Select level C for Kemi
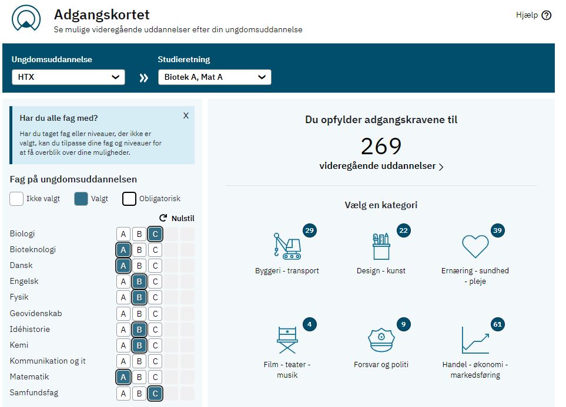566x407 pixels. coord(155,345)
